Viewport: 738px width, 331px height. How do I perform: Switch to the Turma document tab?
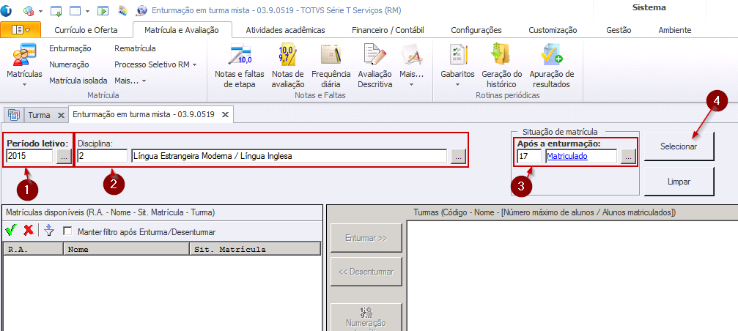click(x=39, y=115)
